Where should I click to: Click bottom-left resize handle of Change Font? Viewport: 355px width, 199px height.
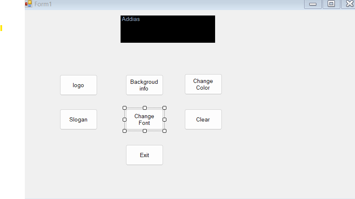[x=124, y=131]
